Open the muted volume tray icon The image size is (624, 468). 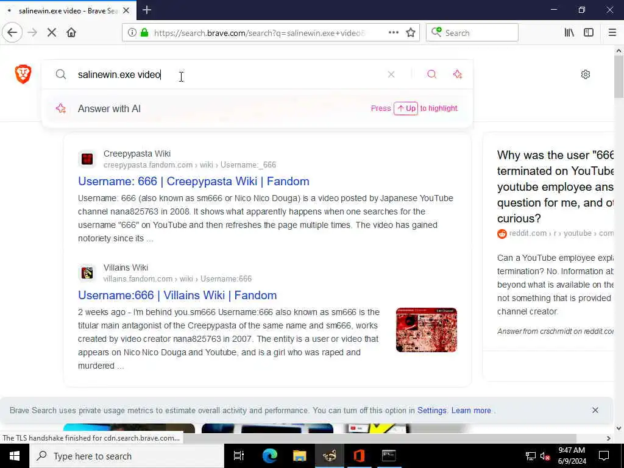[x=545, y=456]
